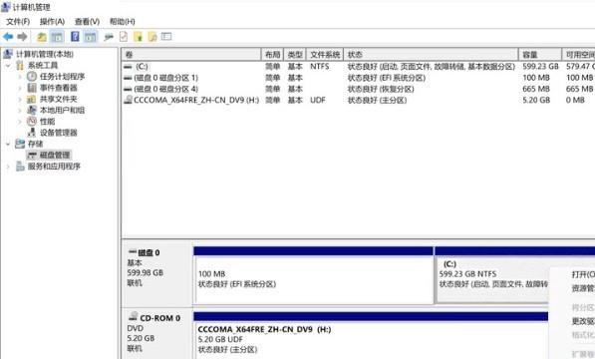Image resolution: width=595 pixels, height=359 pixels.
Task: Sort by the 文件系统 column header
Action: click(x=325, y=55)
